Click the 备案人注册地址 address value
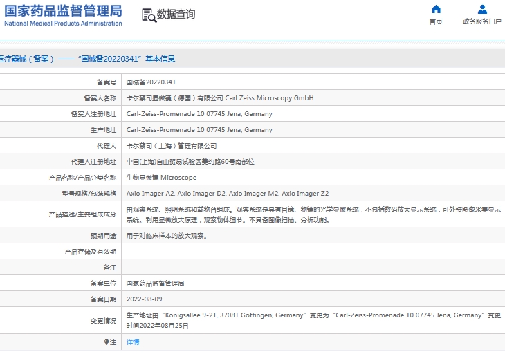This screenshot has height=354, width=505. [x=199, y=114]
